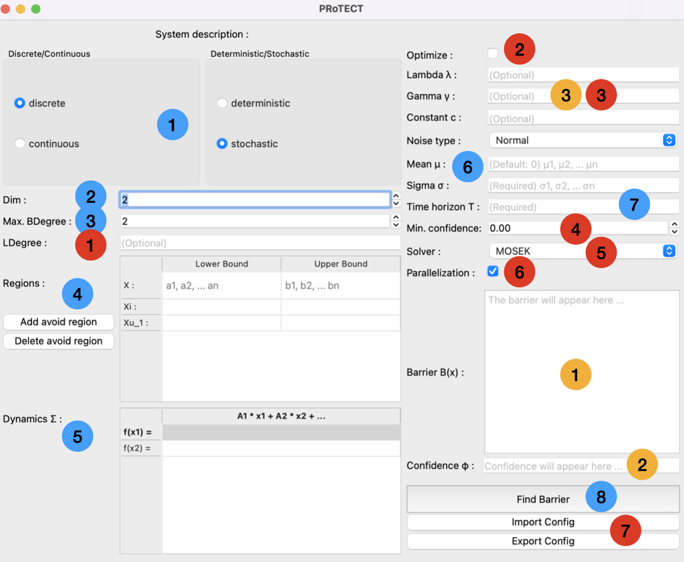The image size is (684, 562).
Task: Click Add avoid region button
Action: 59,322
